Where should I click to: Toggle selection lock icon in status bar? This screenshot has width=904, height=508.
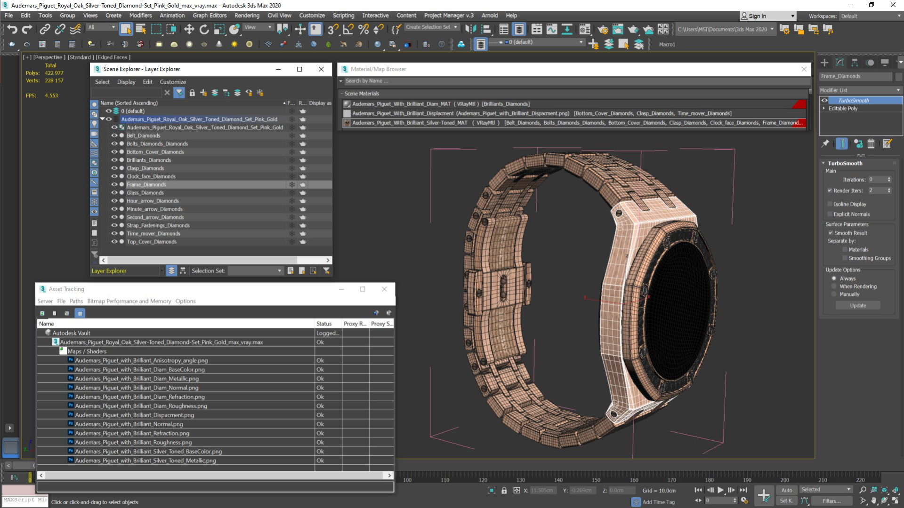pos(504,491)
